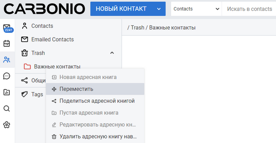Select the Trash folder row

[x=68, y=53]
